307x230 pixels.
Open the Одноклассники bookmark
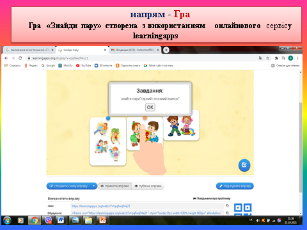point(128,66)
